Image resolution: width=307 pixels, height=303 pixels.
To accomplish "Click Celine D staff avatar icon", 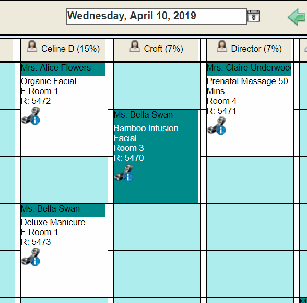I will 32,46.
